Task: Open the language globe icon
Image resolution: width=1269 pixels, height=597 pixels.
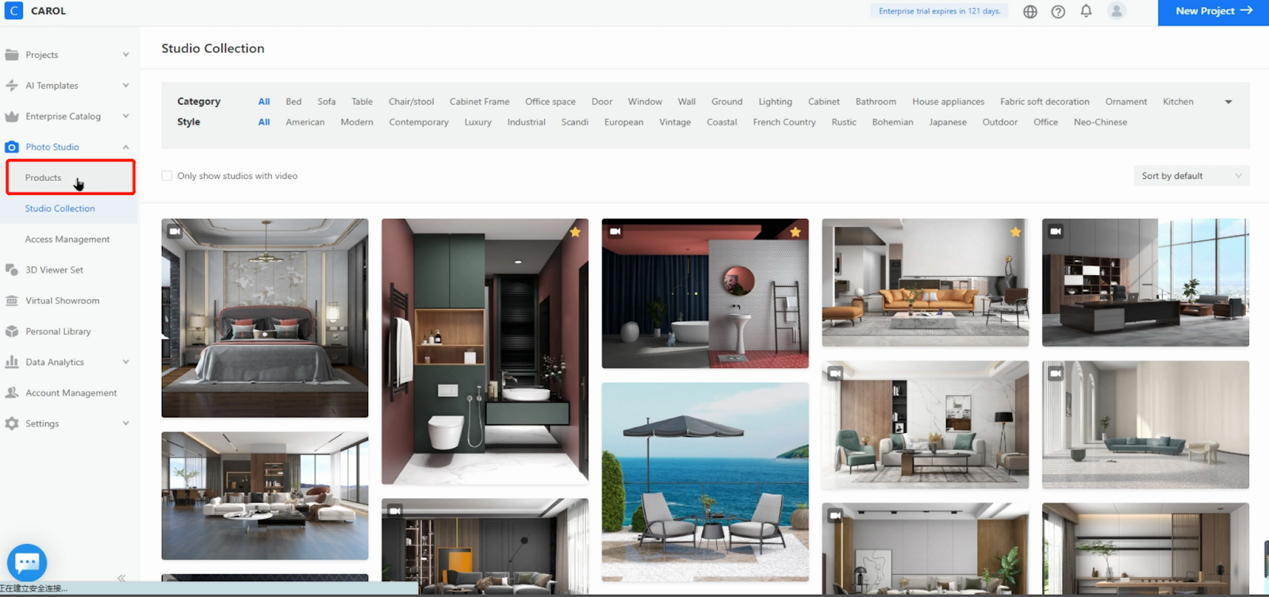Action: [x=1030, y=11]
